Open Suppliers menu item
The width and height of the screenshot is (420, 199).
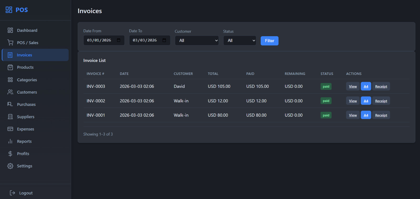tap(35, 117)
